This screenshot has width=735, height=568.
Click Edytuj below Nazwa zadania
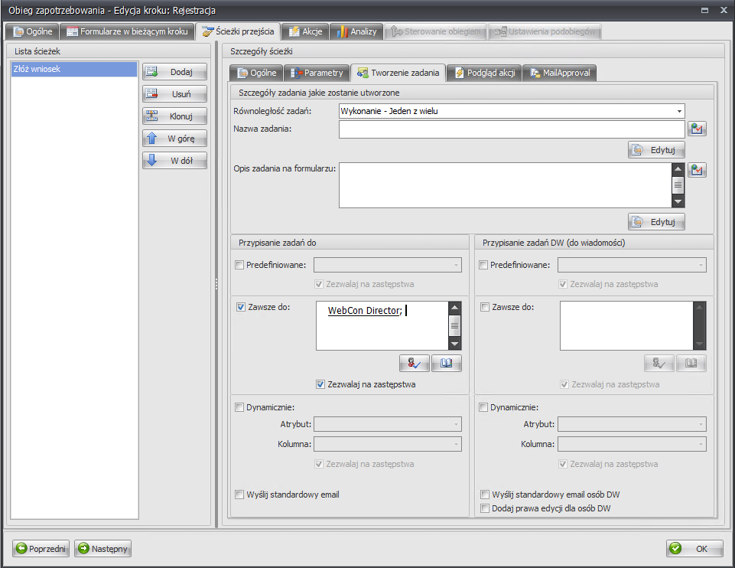click(656, 150)
